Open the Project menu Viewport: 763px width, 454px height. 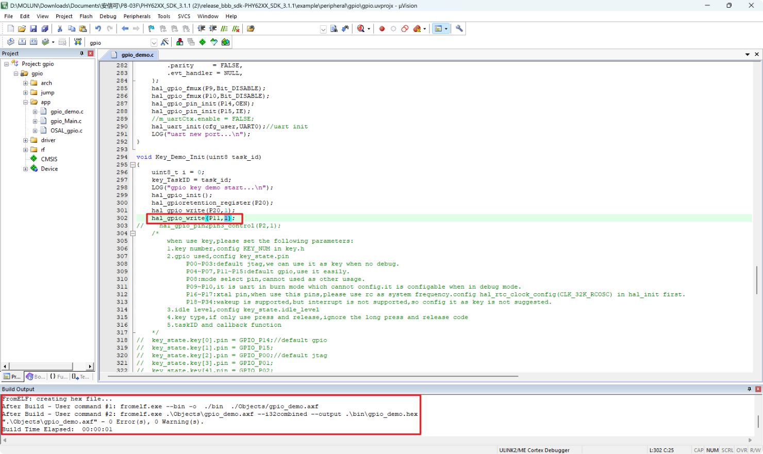click(64, 16)
